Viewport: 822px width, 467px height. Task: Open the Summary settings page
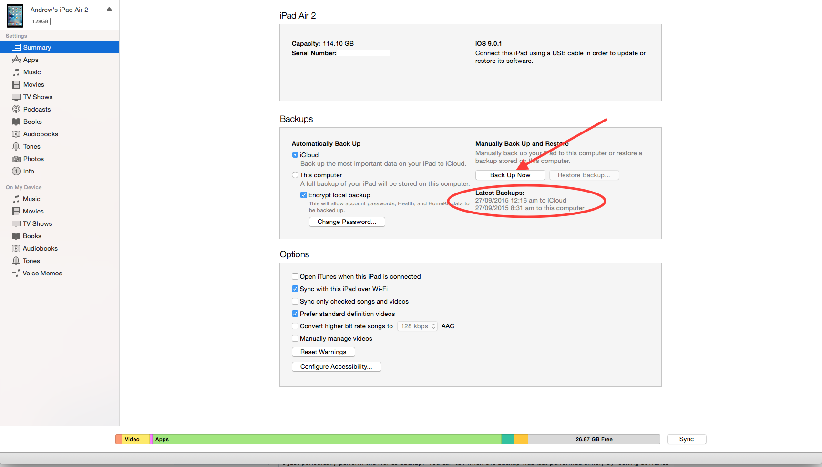pyautogui.click(x=60, y=47)
